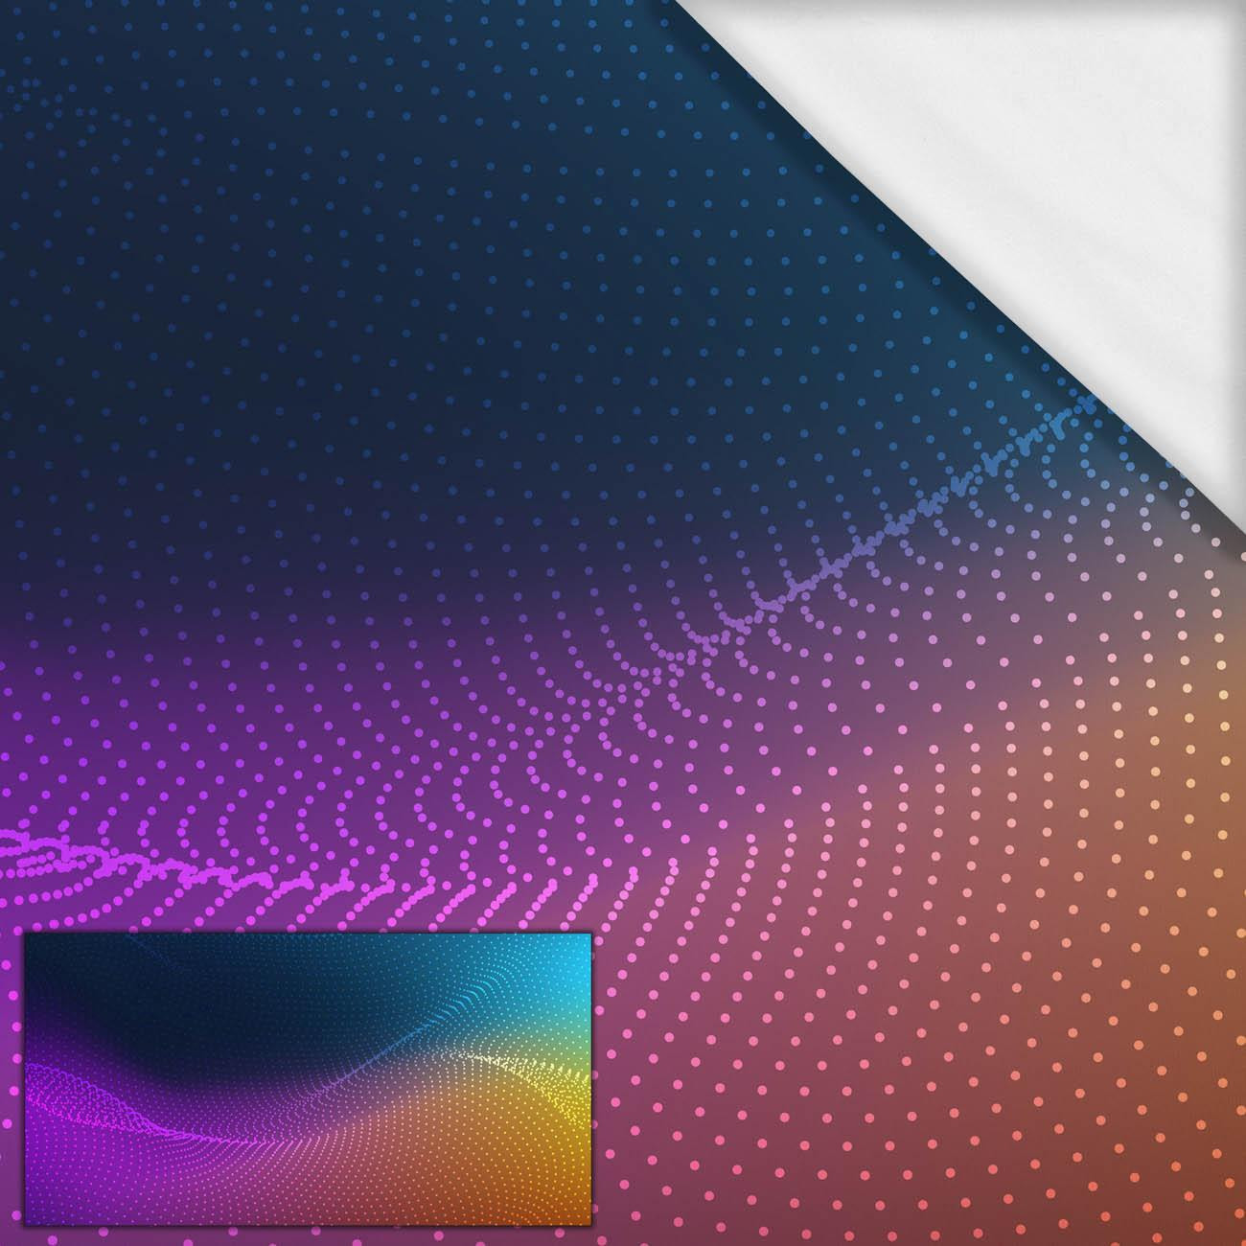The image size is (1246, 1246).
Task: Click the magenta strip left of the thumbnail
Action: [11, 1054]
